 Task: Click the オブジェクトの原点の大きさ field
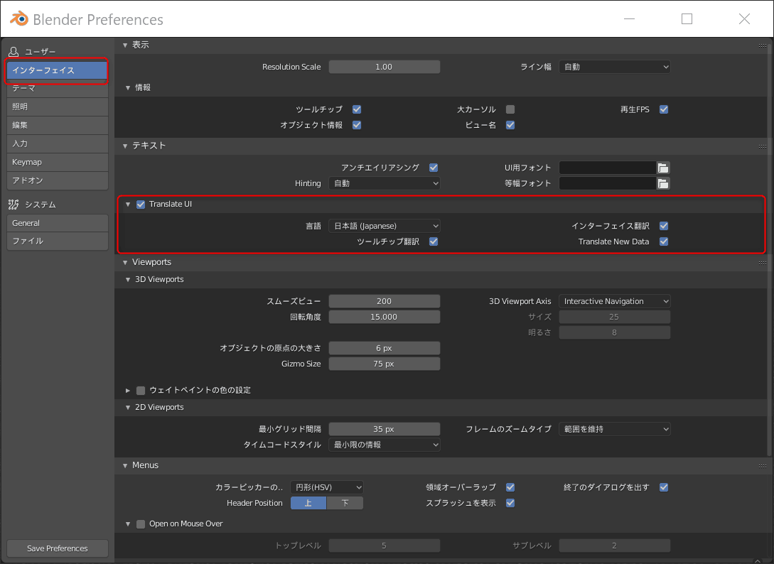[384, 348]
